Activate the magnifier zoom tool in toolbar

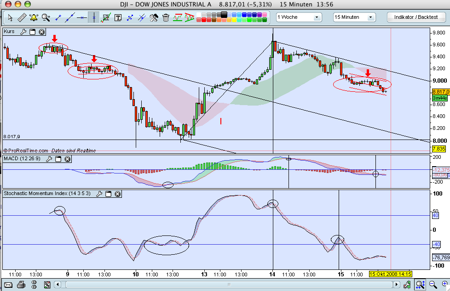tap(46, 18)
